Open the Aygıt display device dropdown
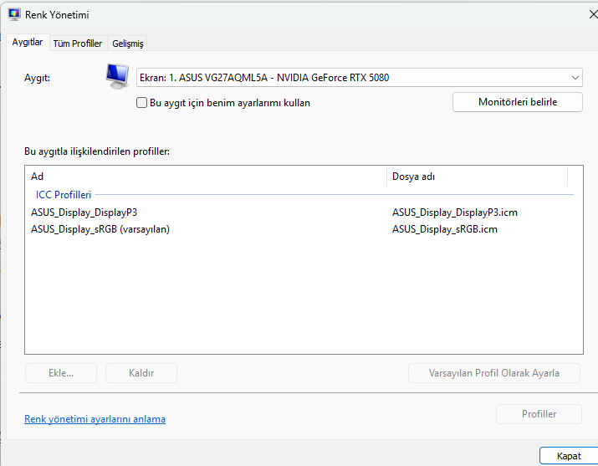 click(360, 78)
